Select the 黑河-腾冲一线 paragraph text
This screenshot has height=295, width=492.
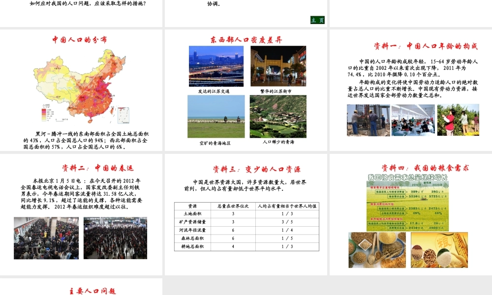click(86, 140)
